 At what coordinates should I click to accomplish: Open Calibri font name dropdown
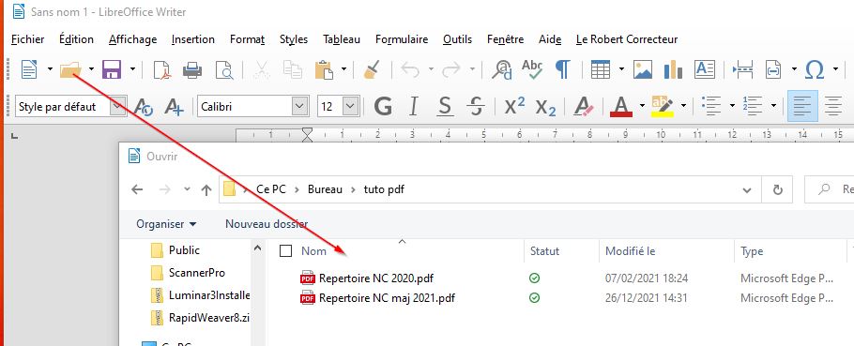click(x=299, y=107)
